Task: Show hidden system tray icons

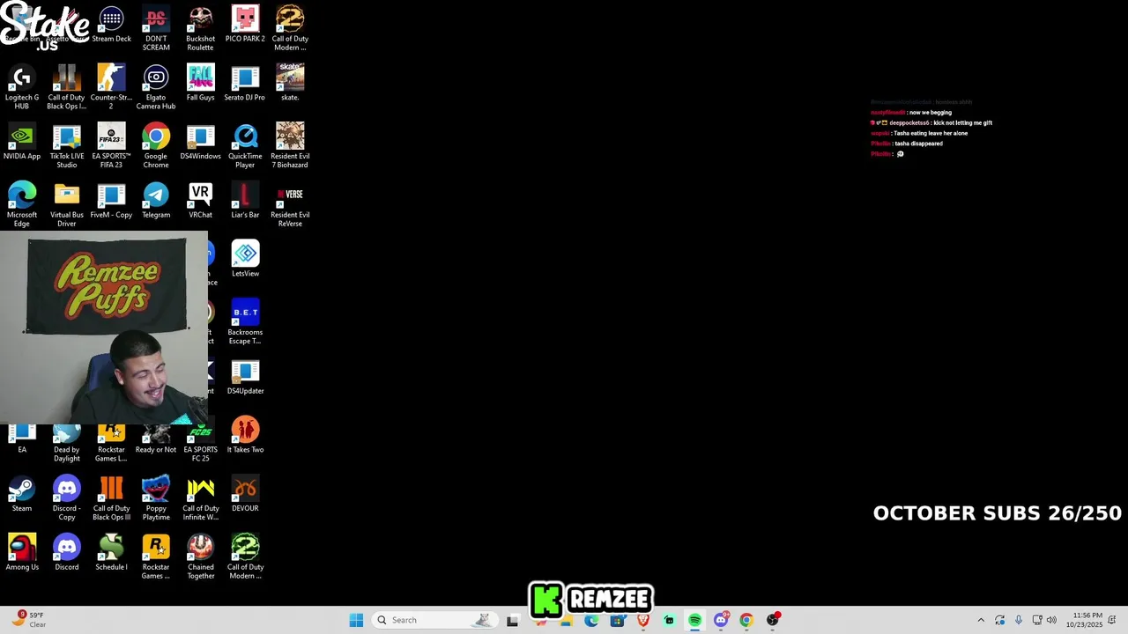Action: [x=981, y=620]
